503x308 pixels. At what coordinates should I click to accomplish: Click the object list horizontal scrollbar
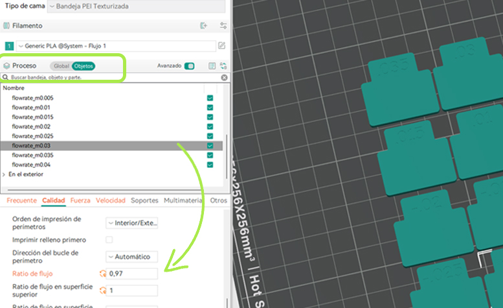(x=104, y=190)
